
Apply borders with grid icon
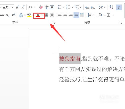[109, 15]
